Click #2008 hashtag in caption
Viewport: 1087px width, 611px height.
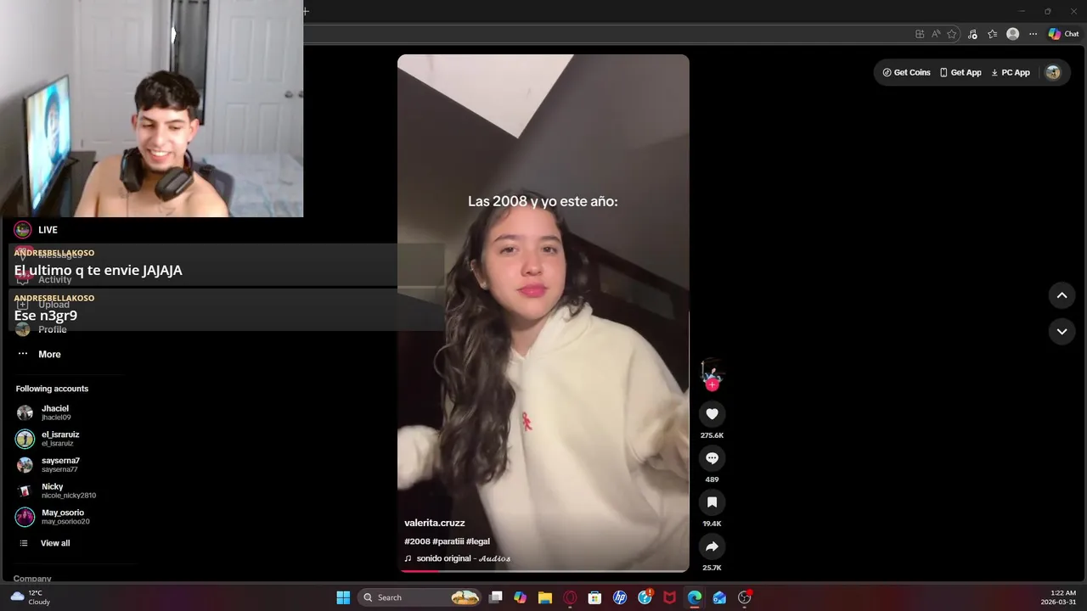tap(417, 541)
